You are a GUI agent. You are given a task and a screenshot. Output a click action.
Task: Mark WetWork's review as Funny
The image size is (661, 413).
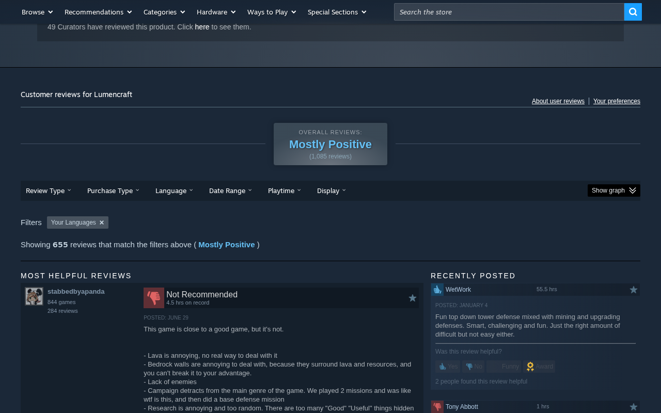pyautogui.click(x=504, y=367)
